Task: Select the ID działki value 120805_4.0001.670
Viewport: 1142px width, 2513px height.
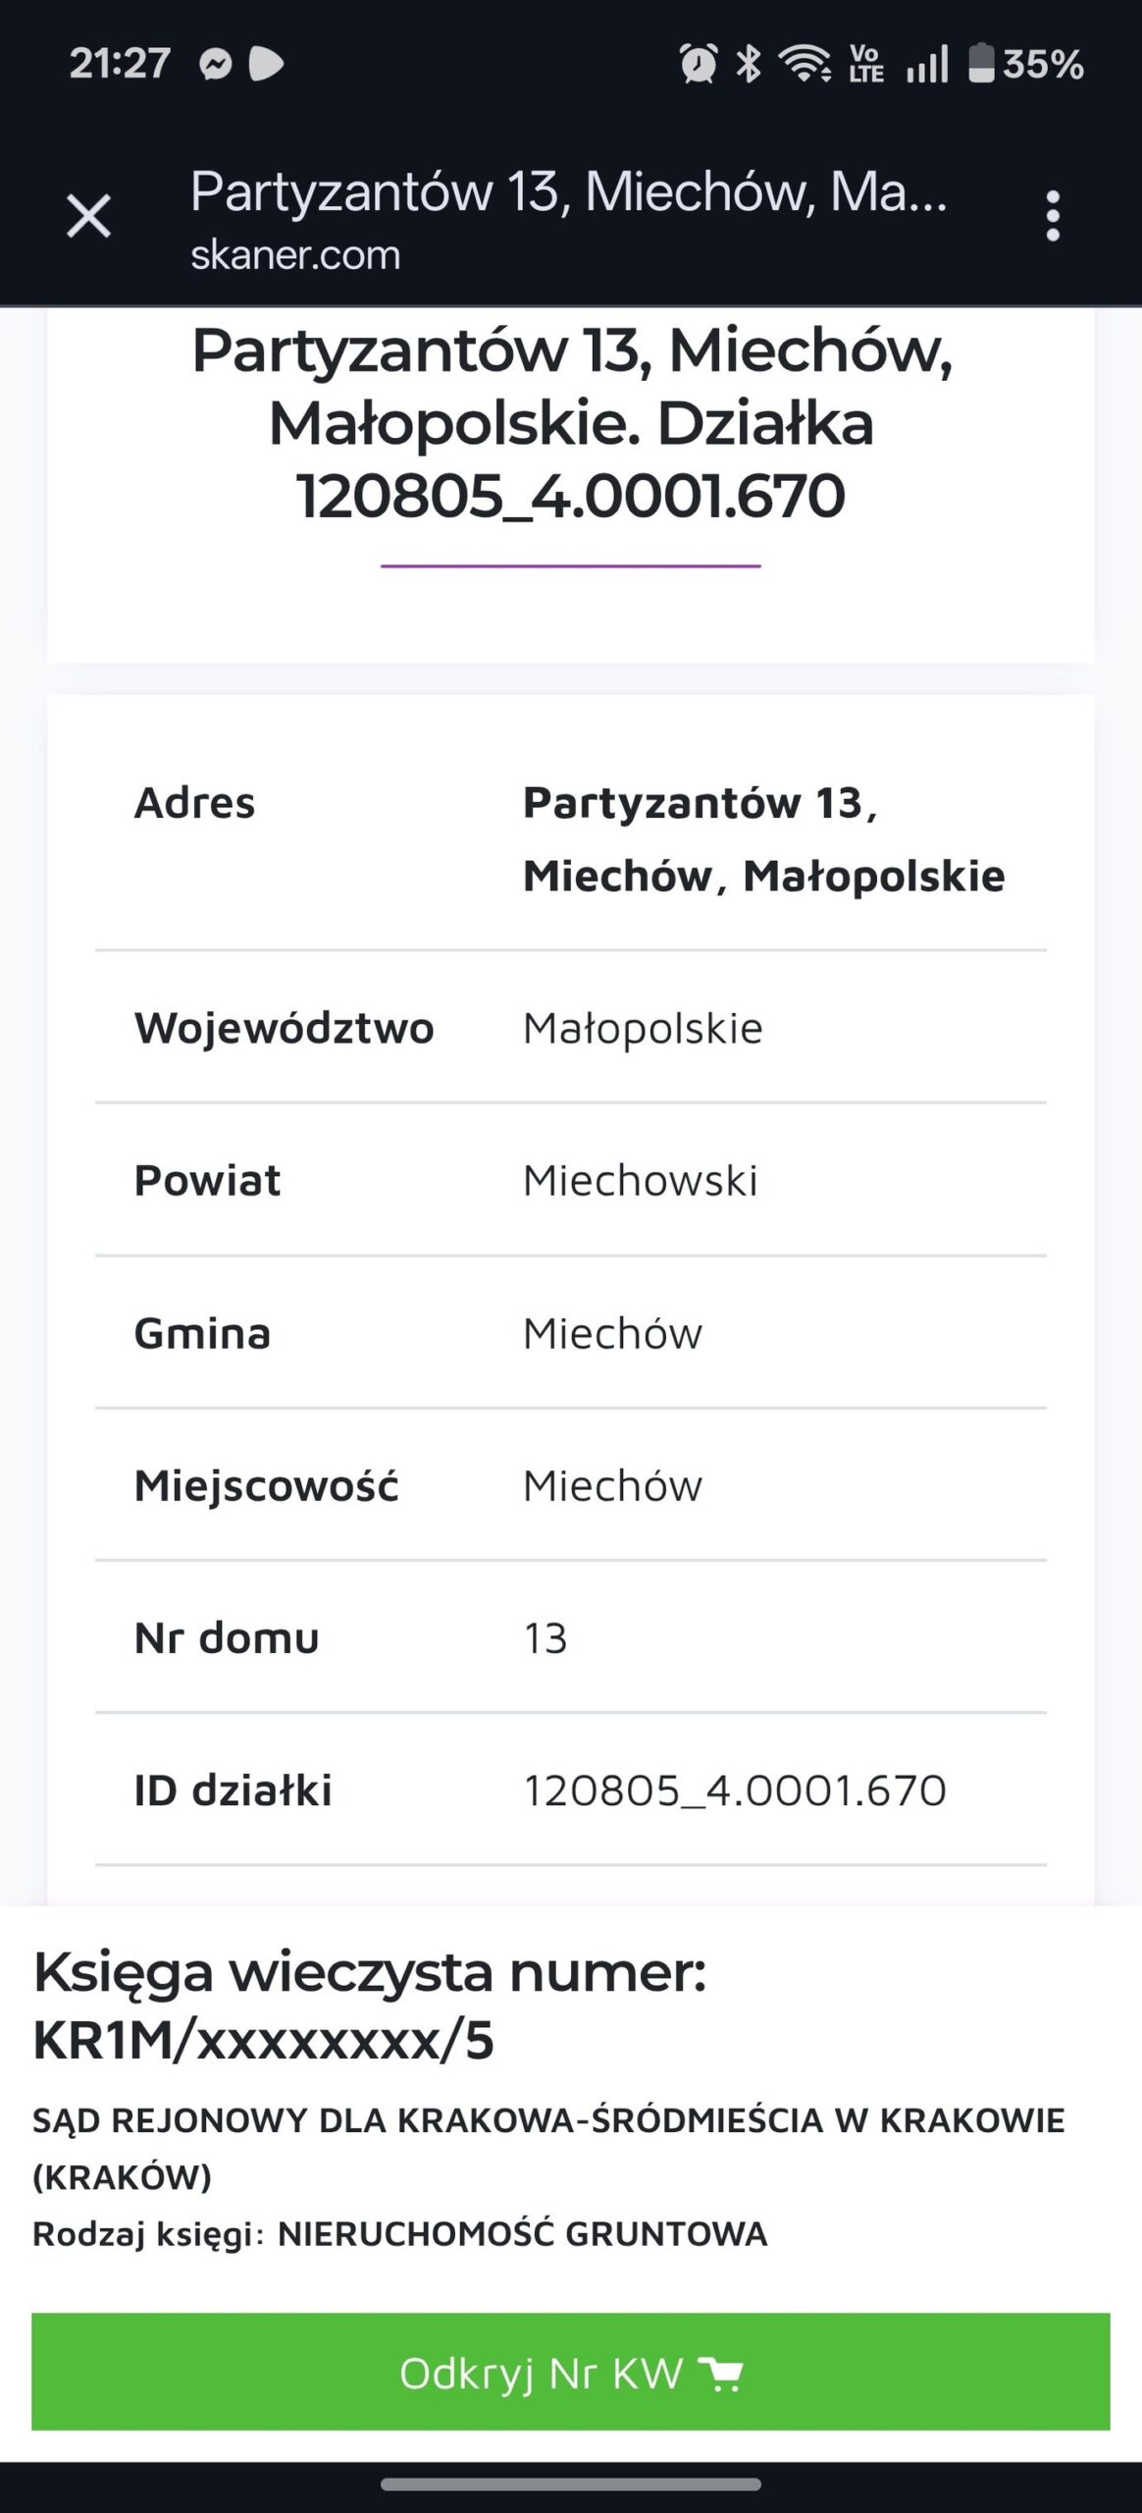Action: [x=734, y=1791]
